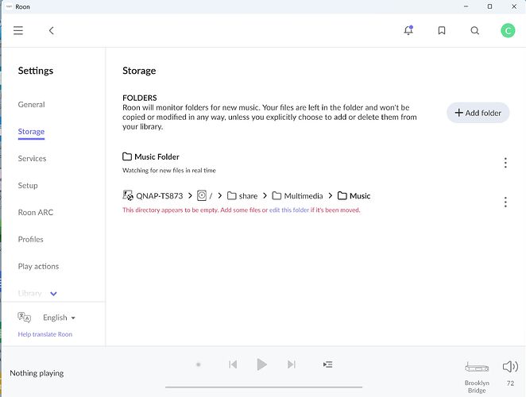Open Play actions settings
Image resolution: width=526 pixels, height=397 pixels.
pos(38,266)
